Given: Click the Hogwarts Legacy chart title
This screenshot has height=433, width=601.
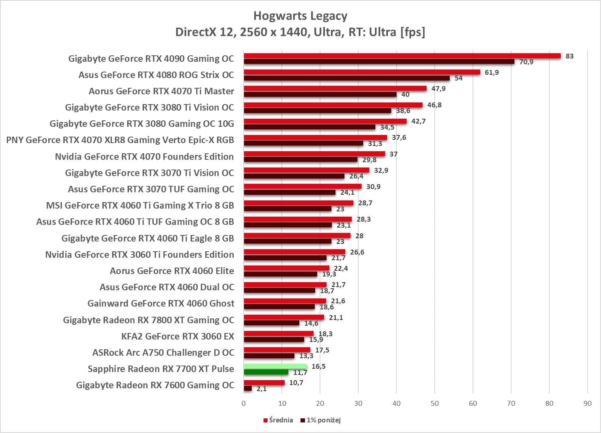Looking at the screenshot, I should click(300, 16).
